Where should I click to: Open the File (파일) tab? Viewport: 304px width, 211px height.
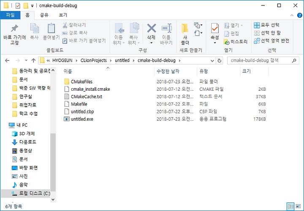pos(10,15)
